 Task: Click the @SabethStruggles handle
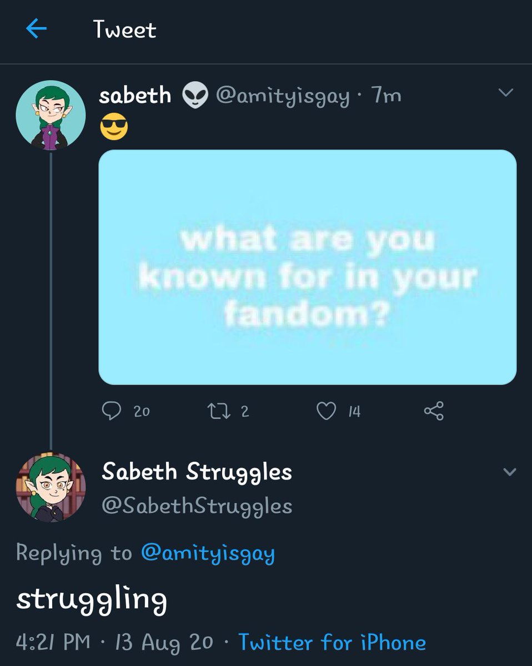(x=197, y=506)
